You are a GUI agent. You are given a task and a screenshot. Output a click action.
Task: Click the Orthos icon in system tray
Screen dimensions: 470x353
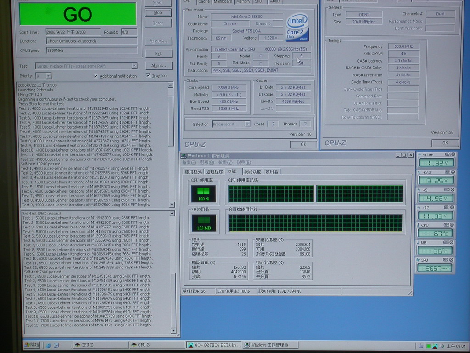point(435,346)
